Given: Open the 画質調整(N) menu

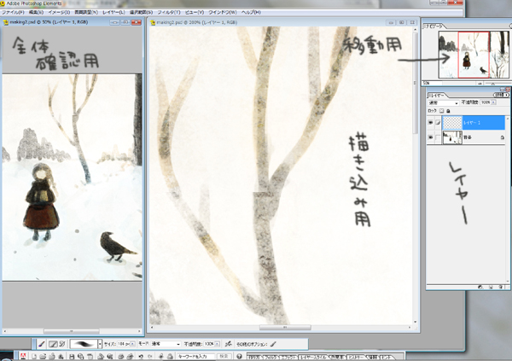Looking at the screenshot, I should pyautogui.click(x=86, y=13).
